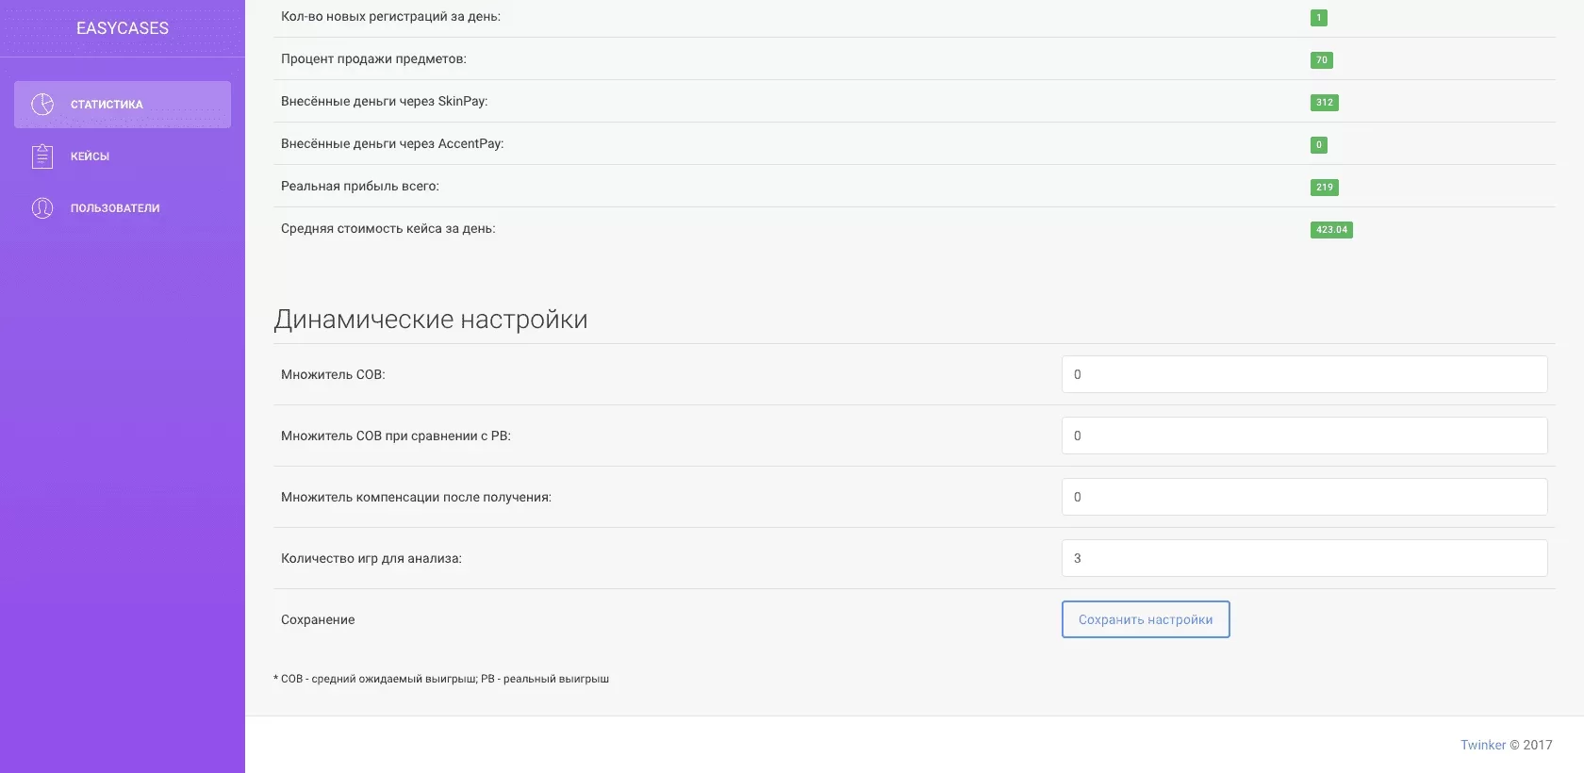Viewport: 1584px width, 773px height.
Task: Click the green badge showing 423.04
Action: [x=1331, y=230]
